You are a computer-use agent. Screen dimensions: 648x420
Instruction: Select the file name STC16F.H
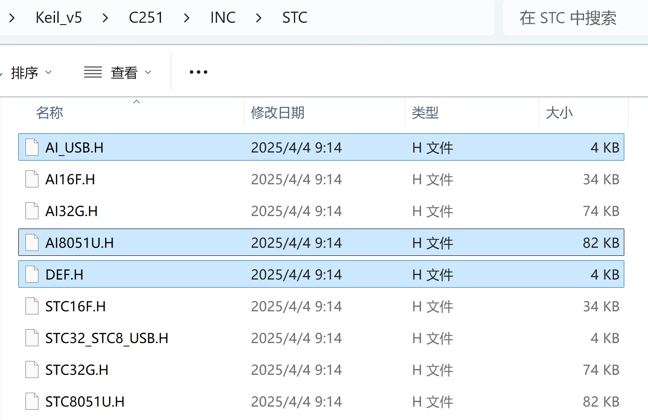76,306
